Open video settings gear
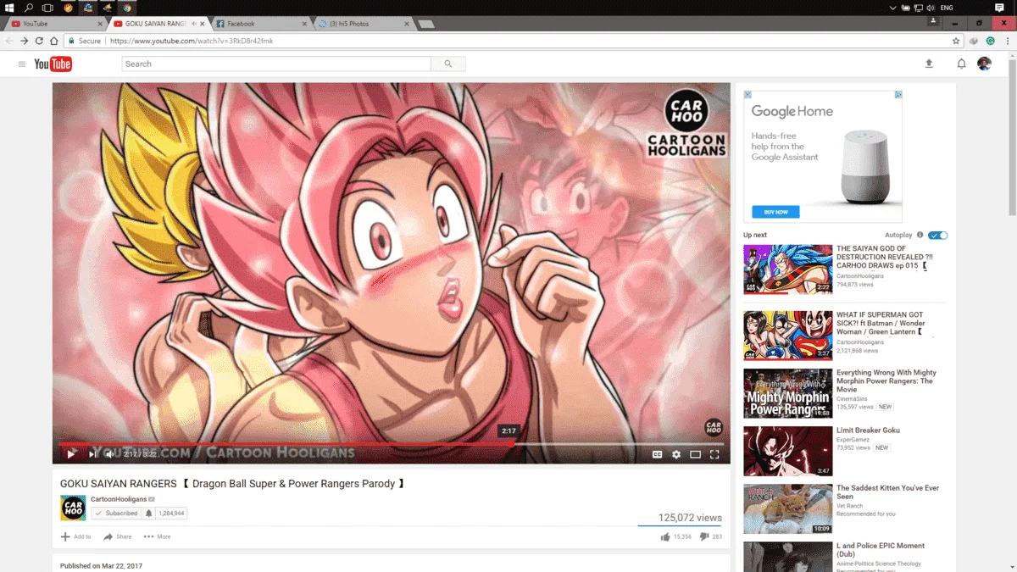 coord(676,454)
